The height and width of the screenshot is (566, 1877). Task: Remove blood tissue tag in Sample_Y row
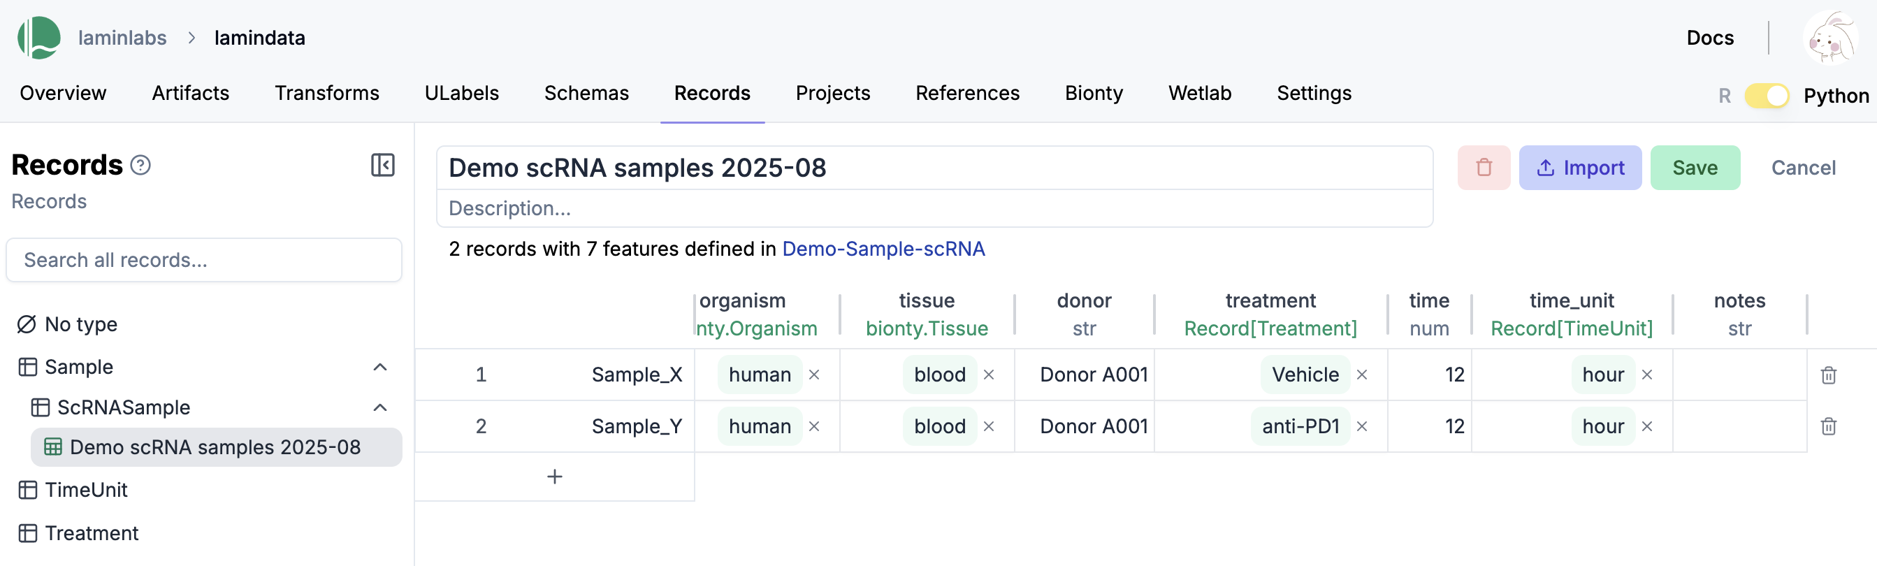pyautogui.click(x=989, y=426)
